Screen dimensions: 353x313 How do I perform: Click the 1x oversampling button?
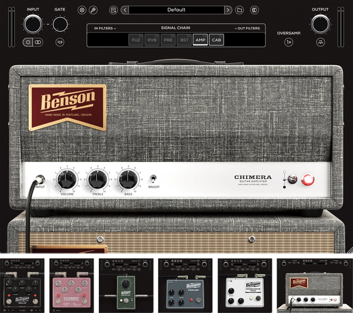click(x=289, y=42)
